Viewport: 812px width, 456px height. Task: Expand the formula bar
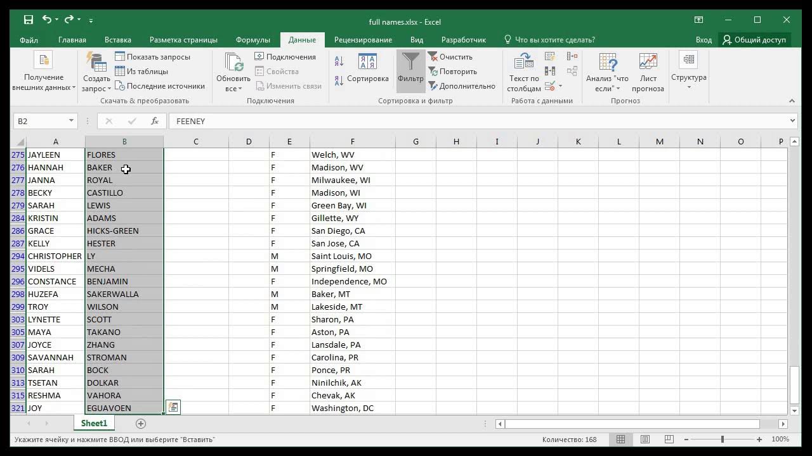tap(793, 121)
